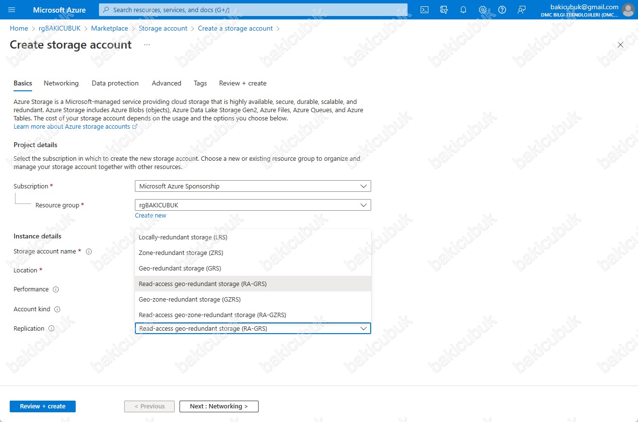Click the Instance details heading
638x422 pixels.
37,236
